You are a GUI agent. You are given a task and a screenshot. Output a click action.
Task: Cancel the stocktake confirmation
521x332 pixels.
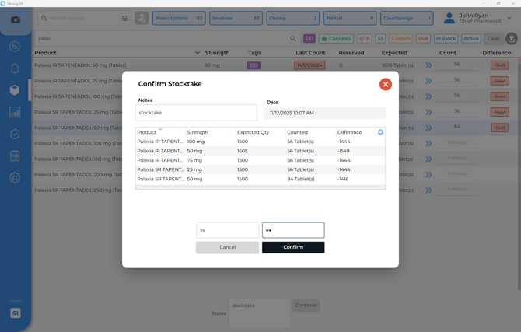tap(227, 247)
